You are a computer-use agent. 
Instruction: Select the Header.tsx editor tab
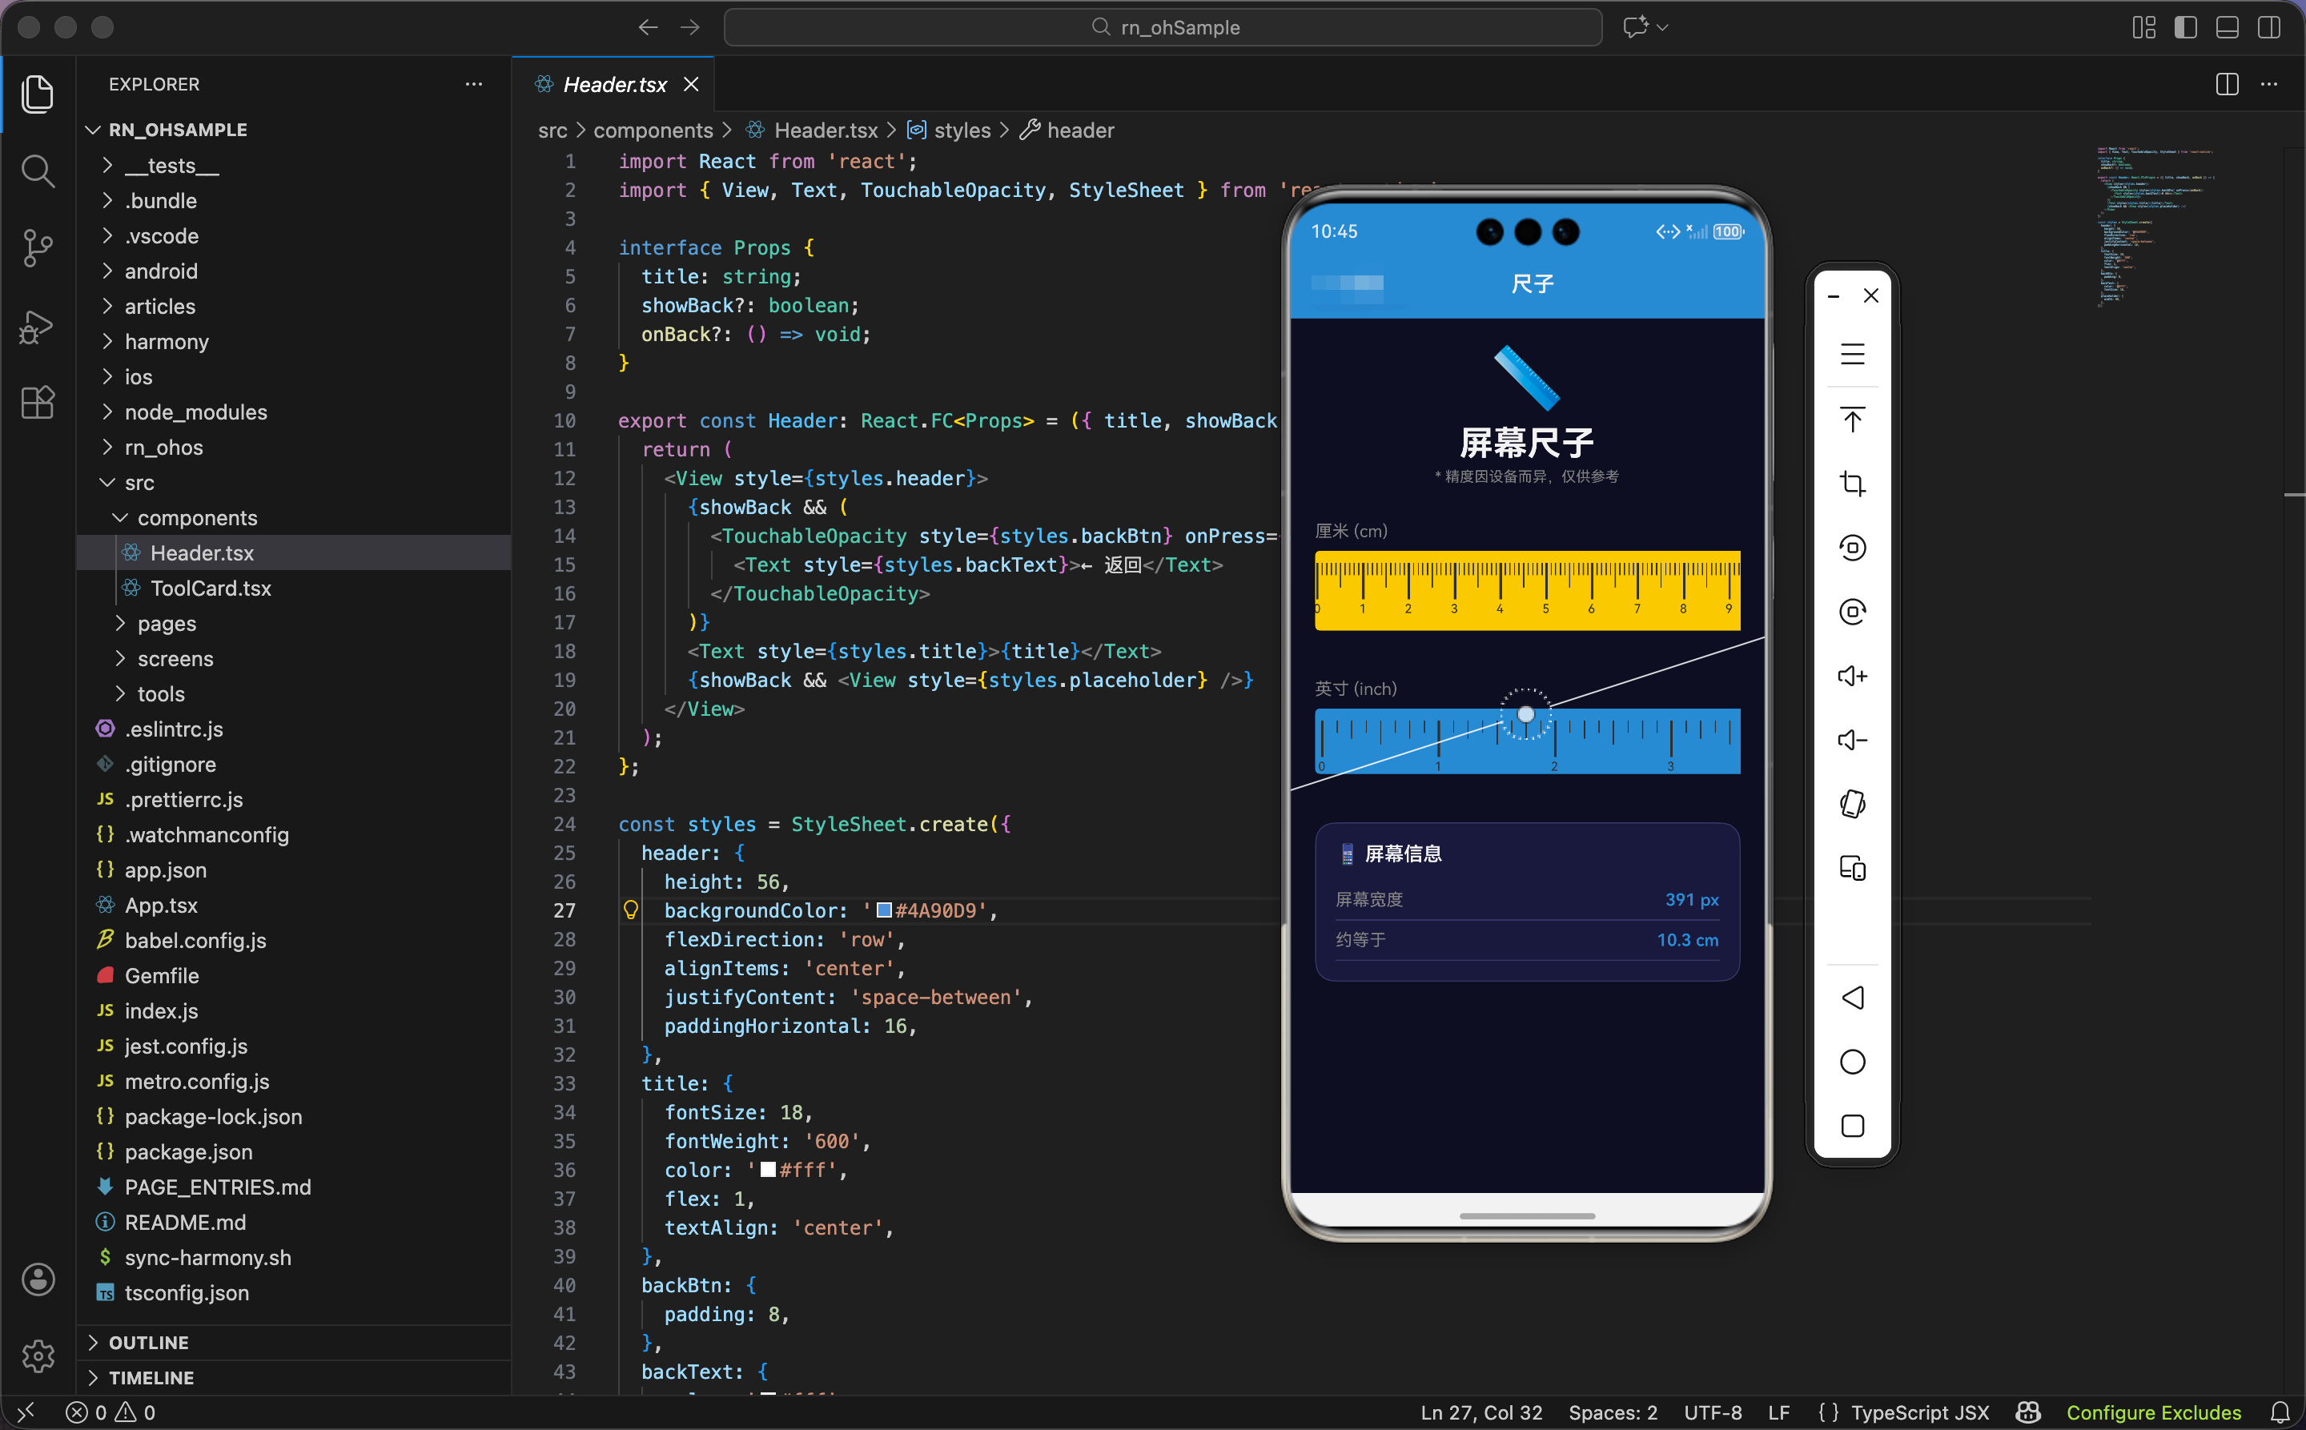614,84
